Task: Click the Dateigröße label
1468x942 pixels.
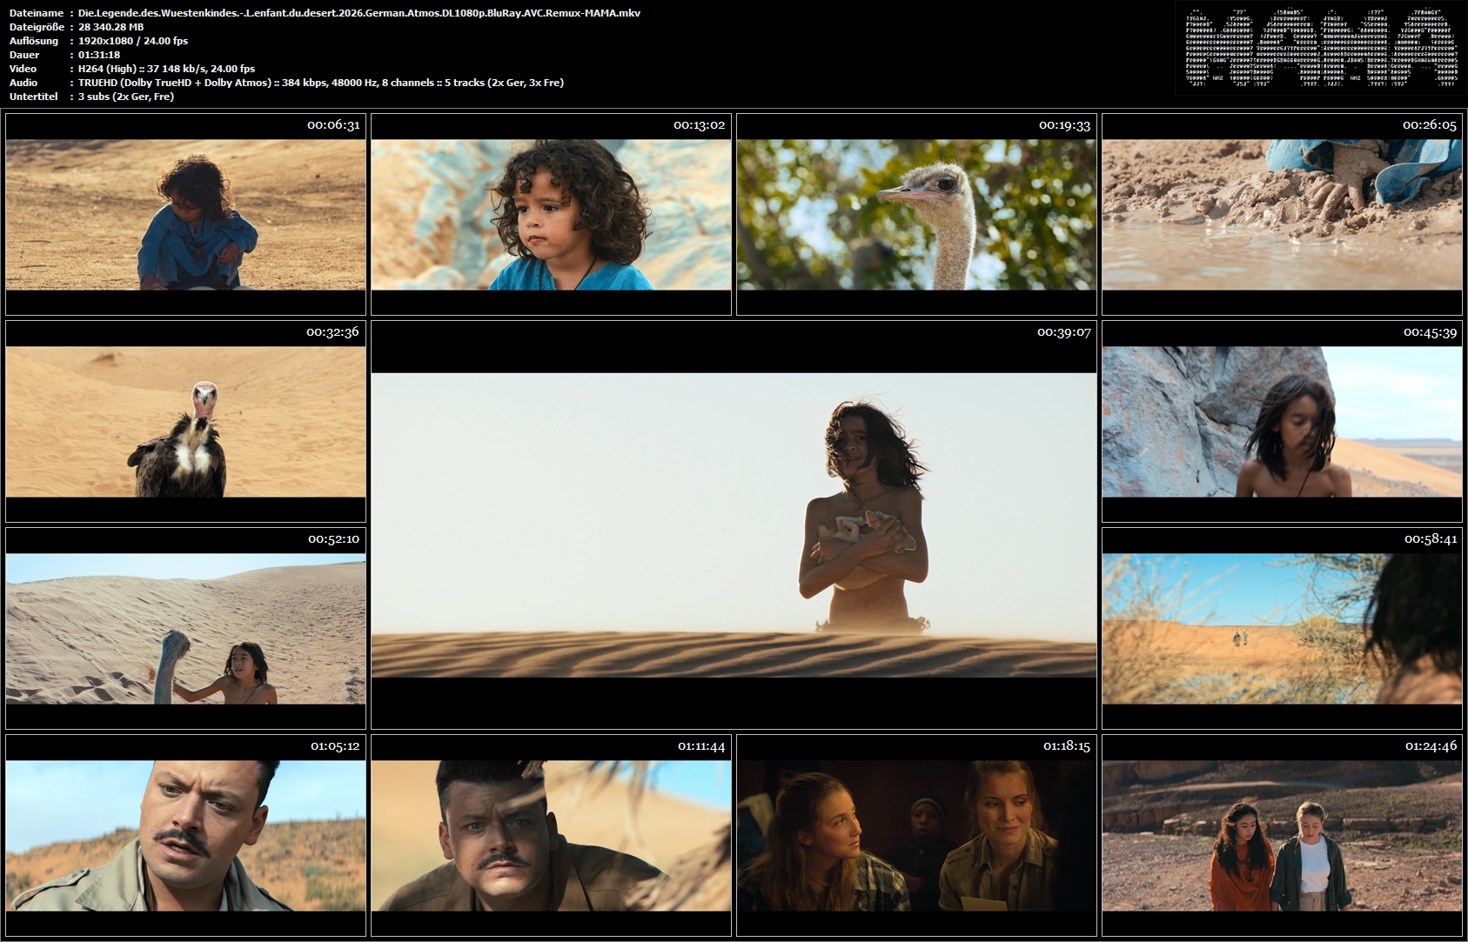Action: click(x=38, y=27)
